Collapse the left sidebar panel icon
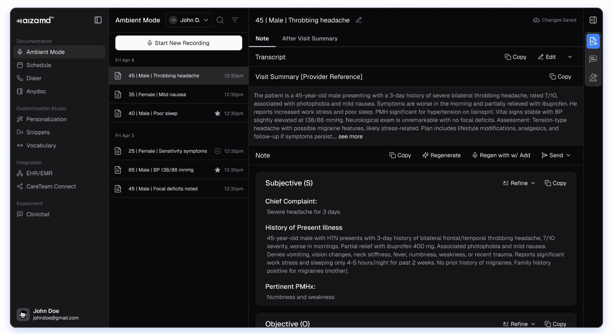Screen dimensions: 613x334 [98, 20]
